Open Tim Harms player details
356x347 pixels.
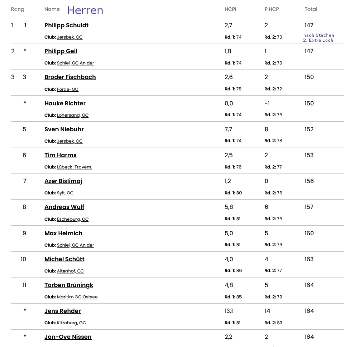click(x=60, y=155)
